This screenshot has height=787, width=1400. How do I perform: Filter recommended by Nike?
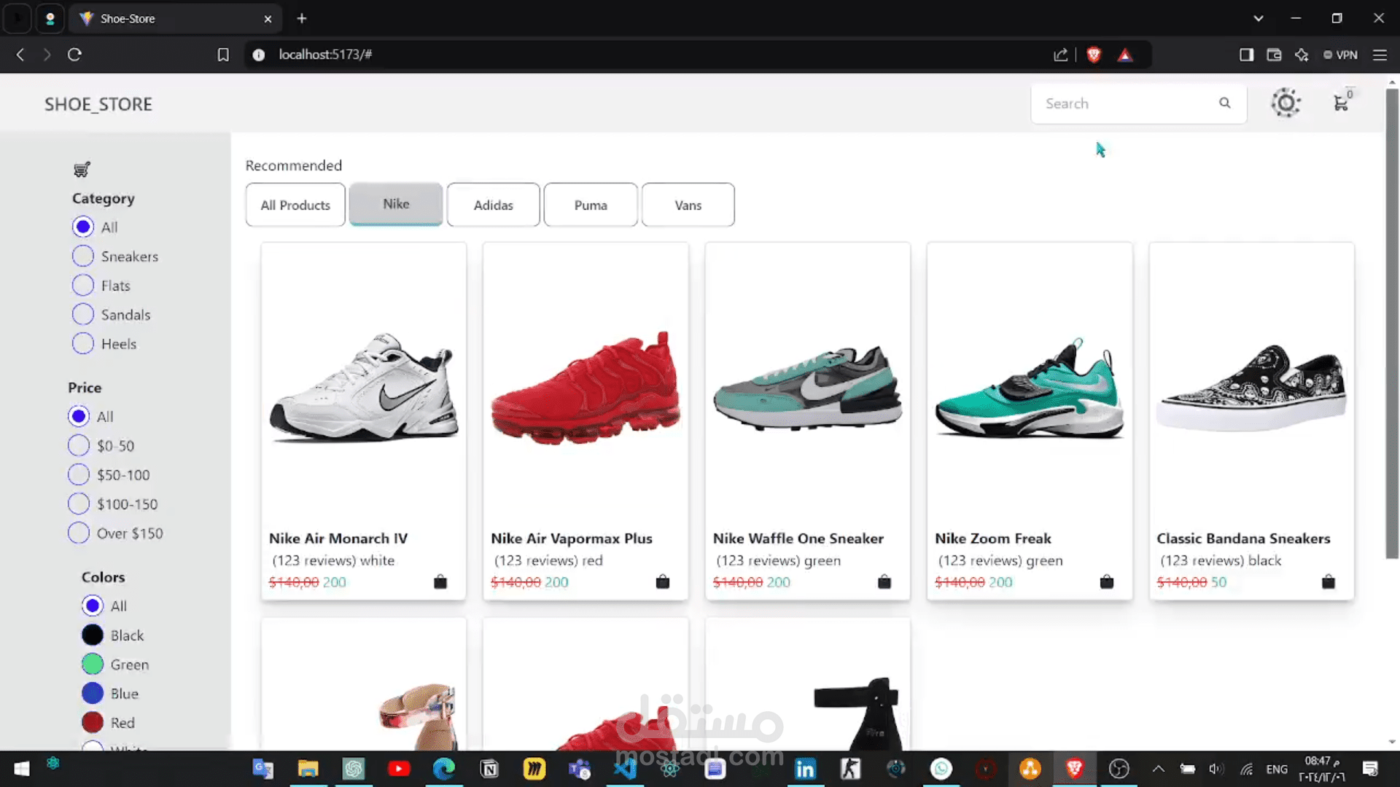[396, 204]
